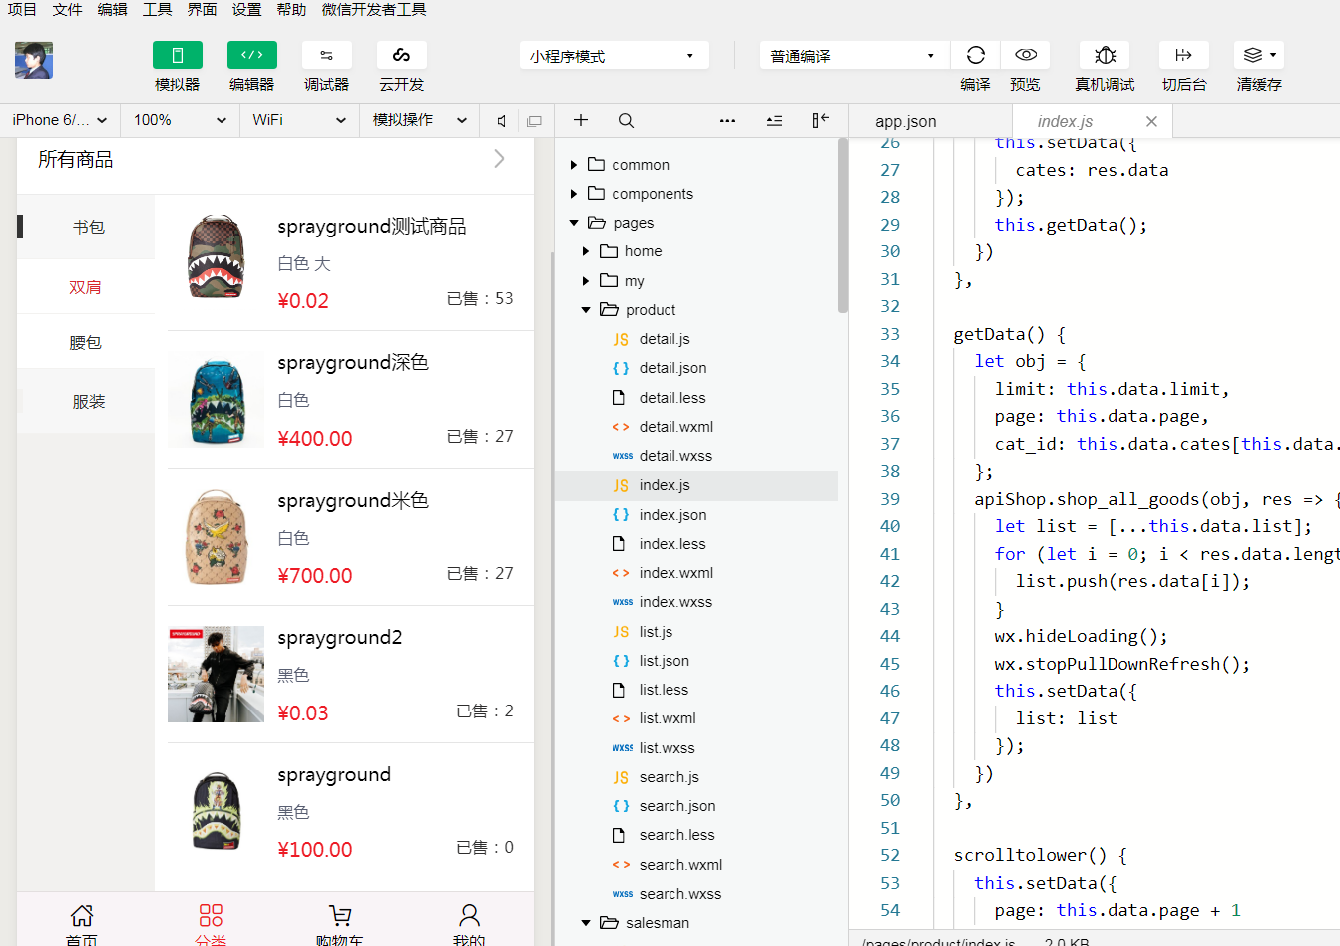Toggle the debugger panel button
The image size is (1340, 946).
326,56
